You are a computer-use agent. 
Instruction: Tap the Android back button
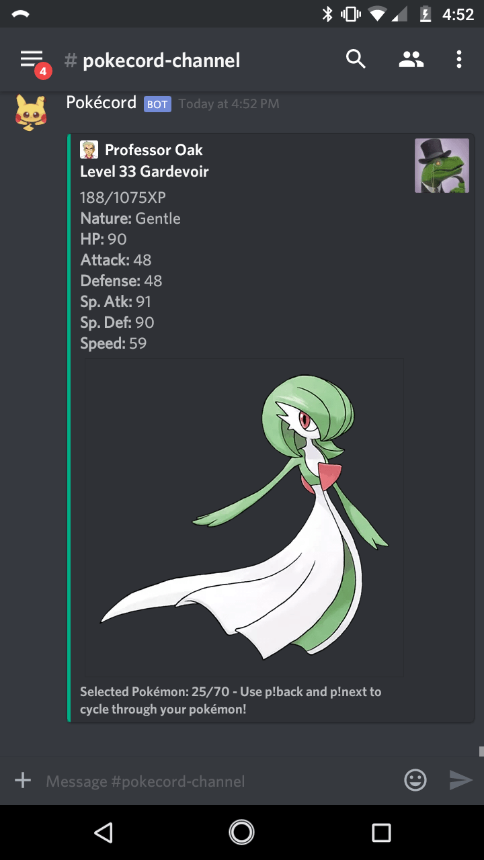click(103, 833)
